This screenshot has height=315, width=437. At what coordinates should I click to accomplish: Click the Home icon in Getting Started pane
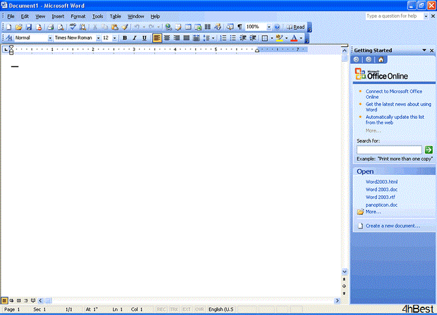381,59
